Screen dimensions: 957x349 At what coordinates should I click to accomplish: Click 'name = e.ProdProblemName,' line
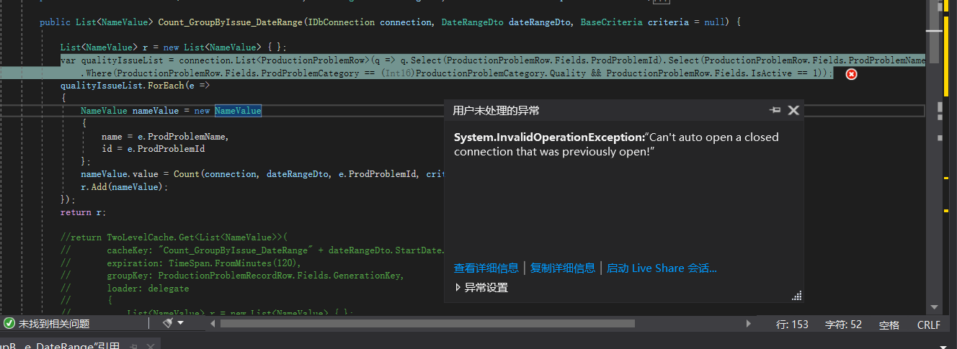(x=166, y=137)
